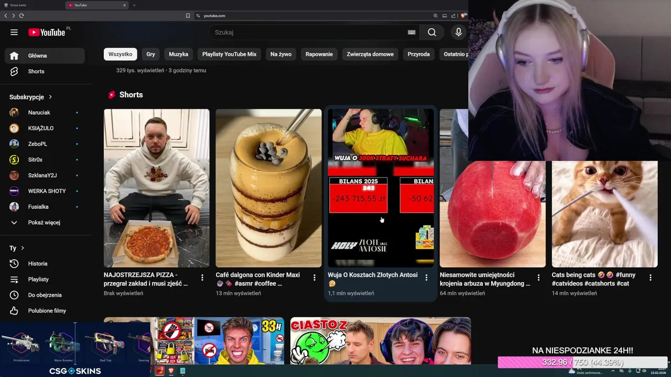Viewport: 671px width, 377px height.
Task: Go back in the browser
Action: coord(6,16)
